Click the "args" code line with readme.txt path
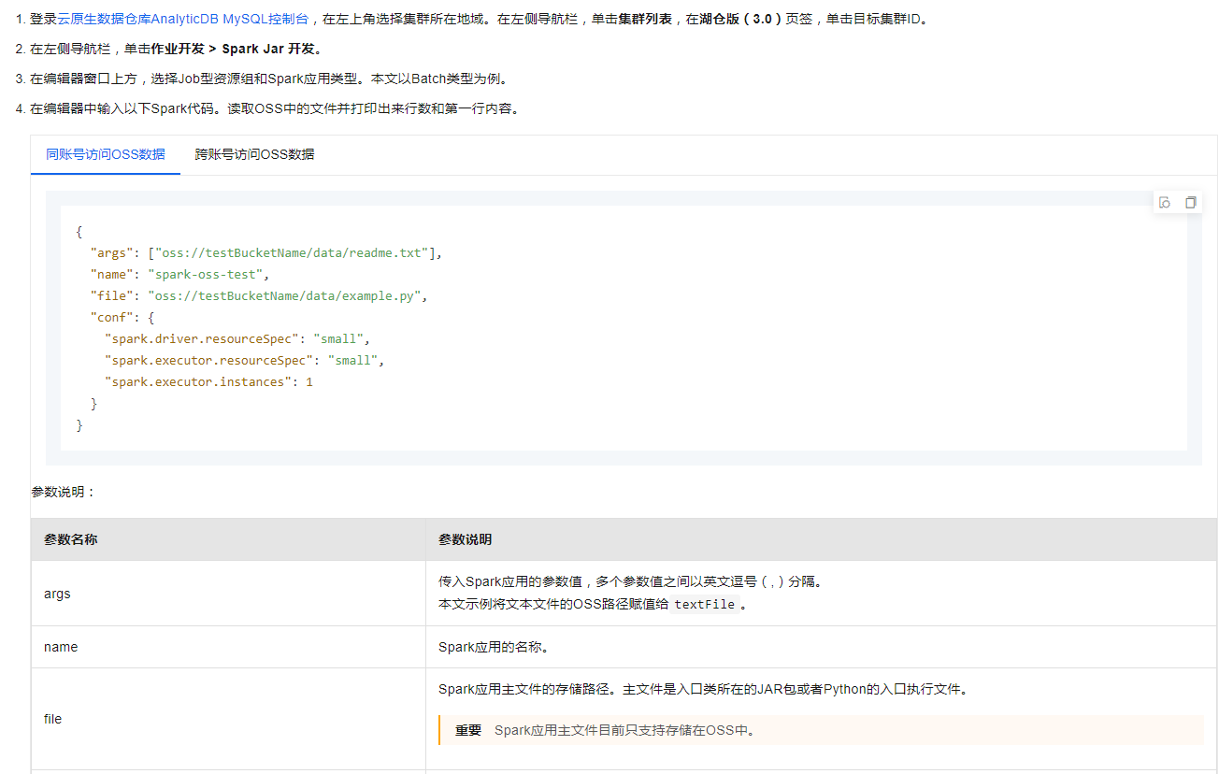The height and width of the screenshot is (774, 1219). [x=265, y=252]
